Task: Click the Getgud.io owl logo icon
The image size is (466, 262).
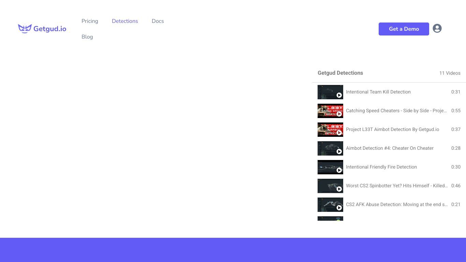Action: (x=25, y=29)
